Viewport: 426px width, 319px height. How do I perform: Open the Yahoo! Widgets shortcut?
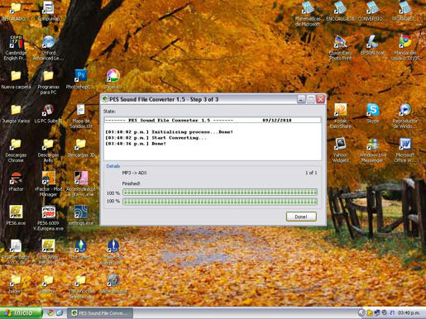coord(340,150)
